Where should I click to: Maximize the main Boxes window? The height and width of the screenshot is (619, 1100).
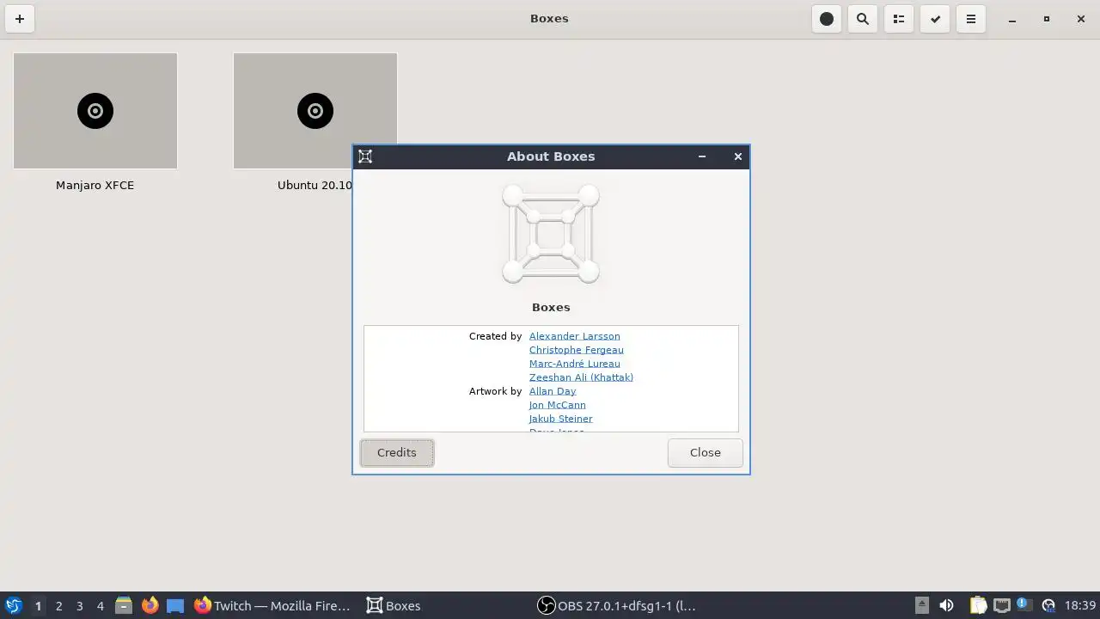coord(1046,19)
